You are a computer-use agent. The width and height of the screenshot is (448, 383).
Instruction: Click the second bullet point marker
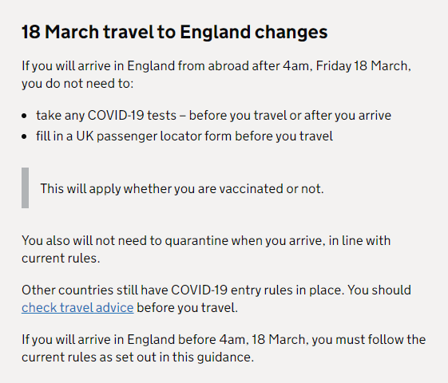pos(24,136)
